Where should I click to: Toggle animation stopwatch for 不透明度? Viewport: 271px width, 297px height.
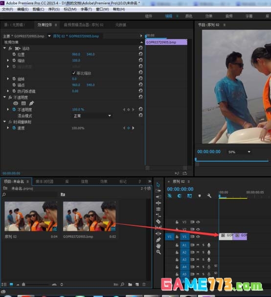pos(14,109)
